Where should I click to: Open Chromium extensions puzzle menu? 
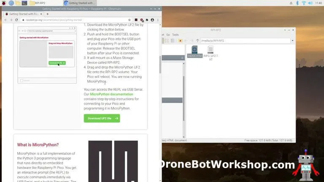pyautogui.click(x=147, y=20)
